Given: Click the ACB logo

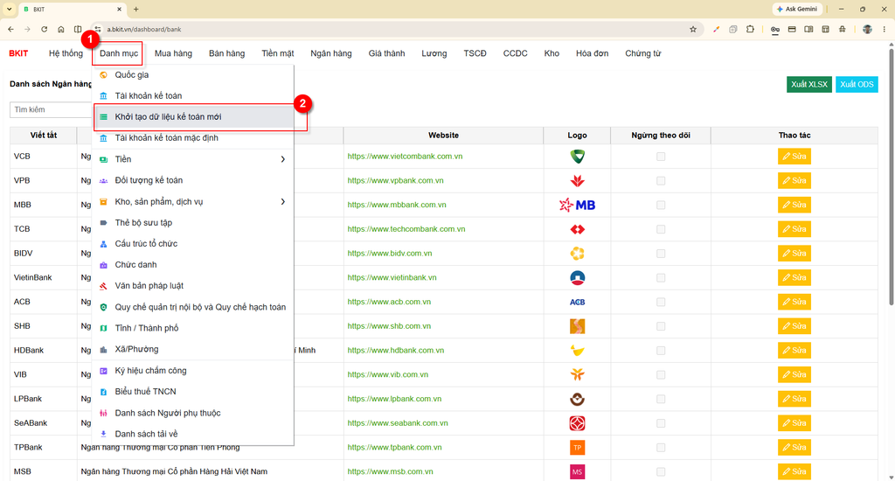Looking at the screenshot, I should tap(577, 303).
